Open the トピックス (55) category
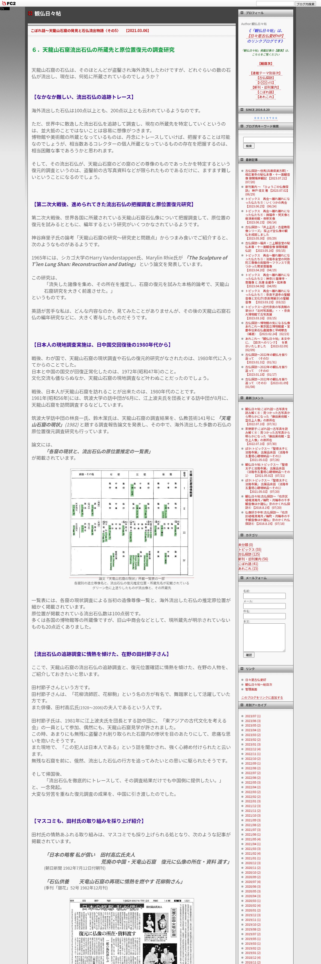321x964 pixels. point(250,550)
